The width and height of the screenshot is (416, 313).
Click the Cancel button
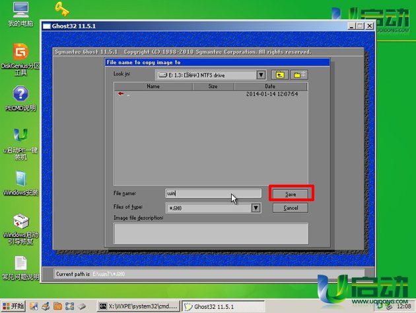(x=291, y=208)
